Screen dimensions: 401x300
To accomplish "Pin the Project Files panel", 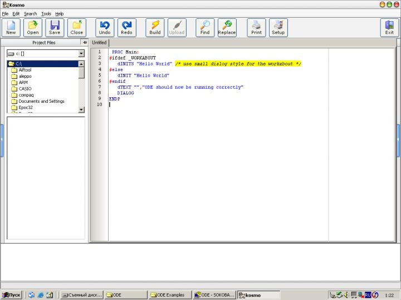I will click(x=85, y=42).
